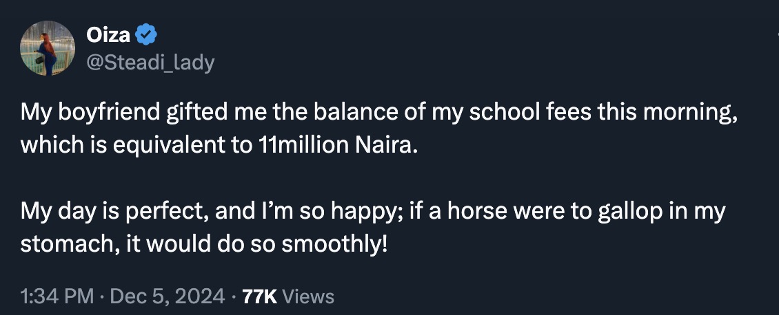Click the 77K view count number
779x315 pixels.
(260, 296)
